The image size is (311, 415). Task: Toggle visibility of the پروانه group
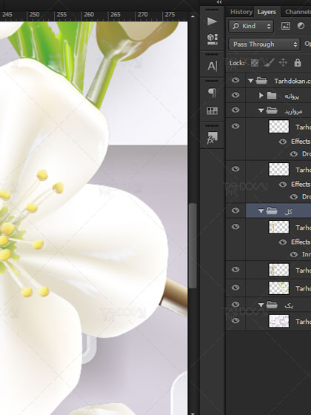[x=235, y=95]
